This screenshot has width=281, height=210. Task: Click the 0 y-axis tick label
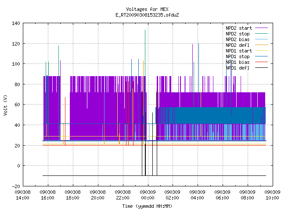(x=18, y=166)
